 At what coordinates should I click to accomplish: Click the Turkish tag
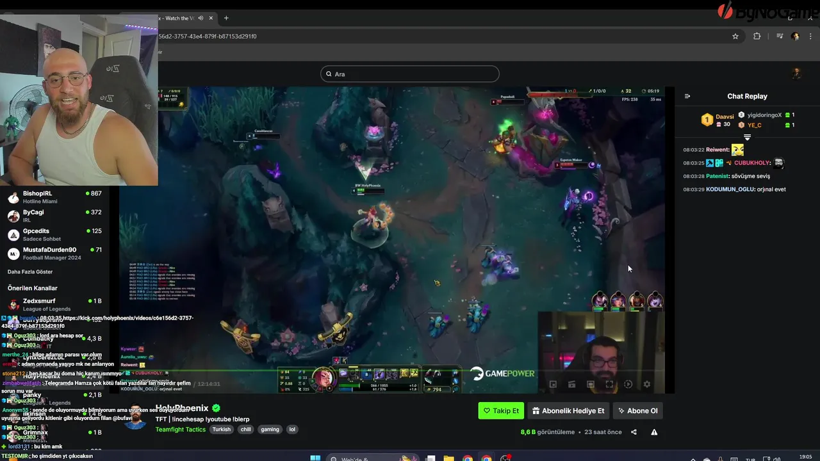[221, 429]
